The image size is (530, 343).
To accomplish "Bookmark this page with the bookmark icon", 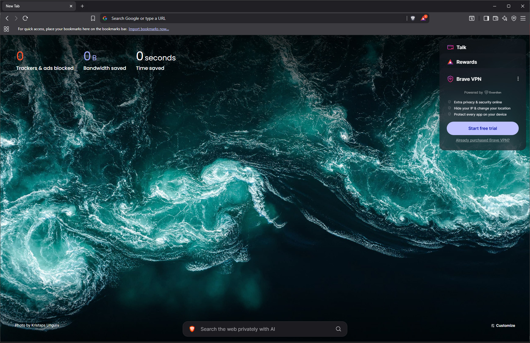I will pyautogui.click(x=93, y=18).
